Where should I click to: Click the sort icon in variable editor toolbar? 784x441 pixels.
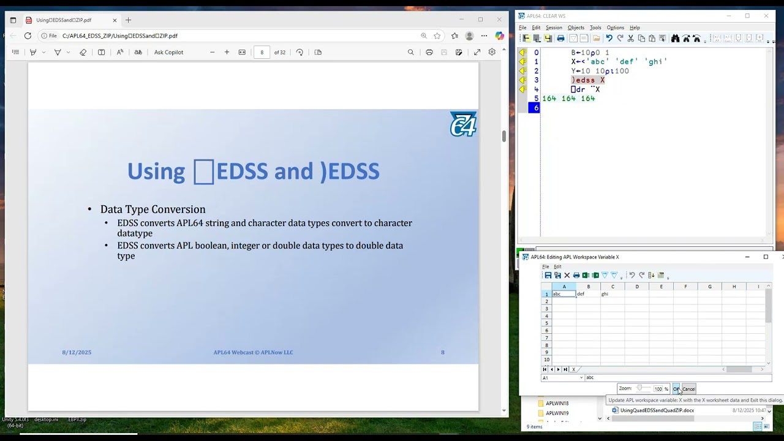coord(651,276)
